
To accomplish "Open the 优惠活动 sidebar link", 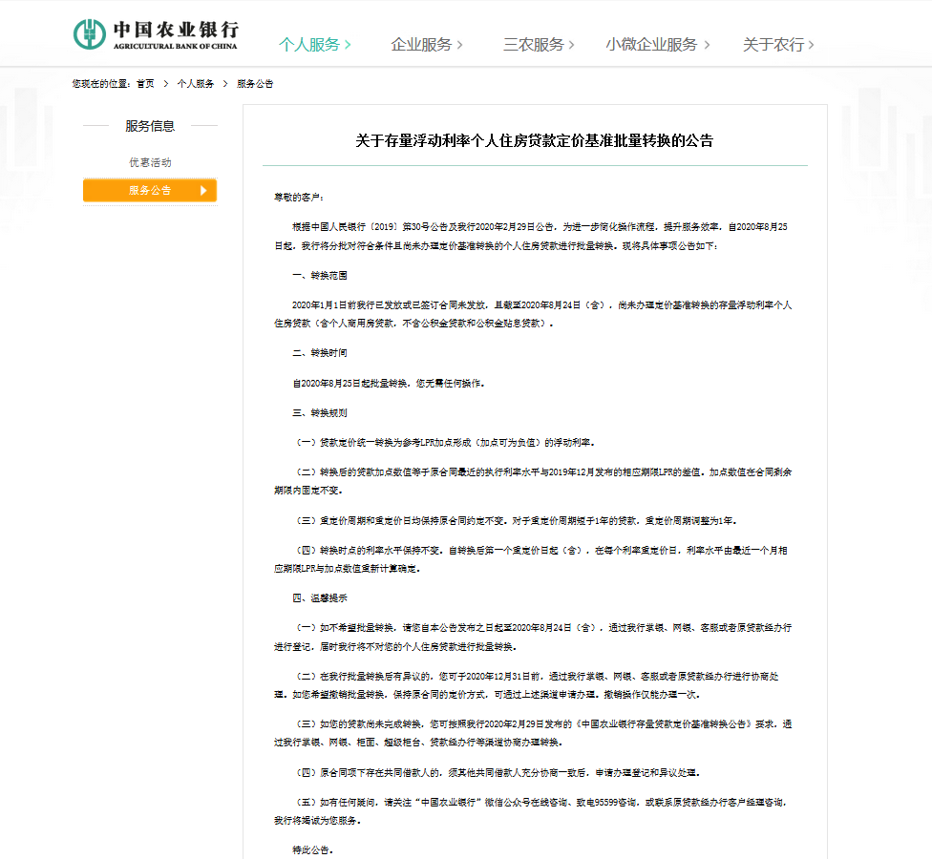I will [149, 160].
